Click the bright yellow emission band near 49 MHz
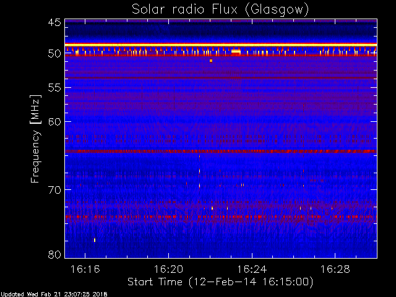The width and height of the screenshot is (396, 297). pos(221,45)
